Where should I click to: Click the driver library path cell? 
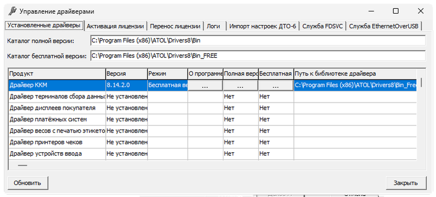pyautogui.click(x=355, y=86)
